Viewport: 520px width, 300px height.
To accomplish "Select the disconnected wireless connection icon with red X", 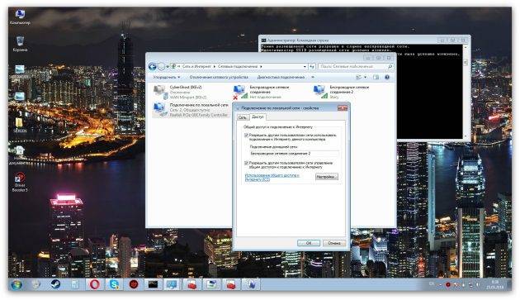I will click(240, 92).
